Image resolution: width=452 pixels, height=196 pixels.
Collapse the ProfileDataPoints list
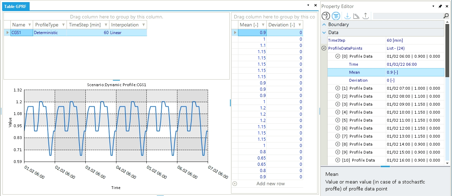324,48
